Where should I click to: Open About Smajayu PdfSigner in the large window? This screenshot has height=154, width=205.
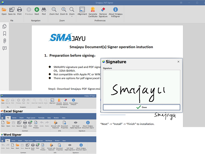tap(116, 12)
